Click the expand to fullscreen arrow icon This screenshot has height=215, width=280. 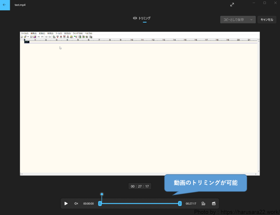pyautogui.click(x=232, y=5)
